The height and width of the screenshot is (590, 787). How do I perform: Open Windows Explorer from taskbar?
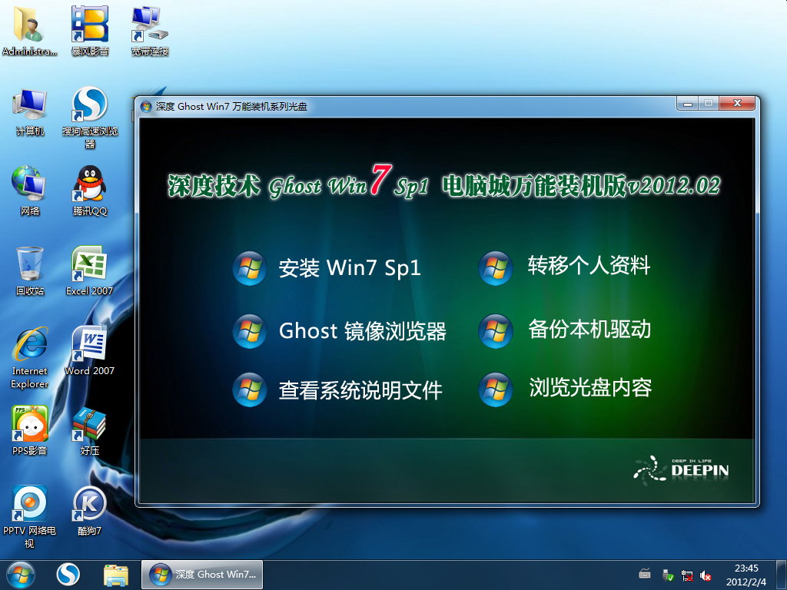pyautogui.click(x=116, y=575)
